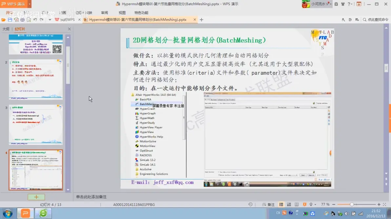Close the 我的WPS tab

coord(80,20)
